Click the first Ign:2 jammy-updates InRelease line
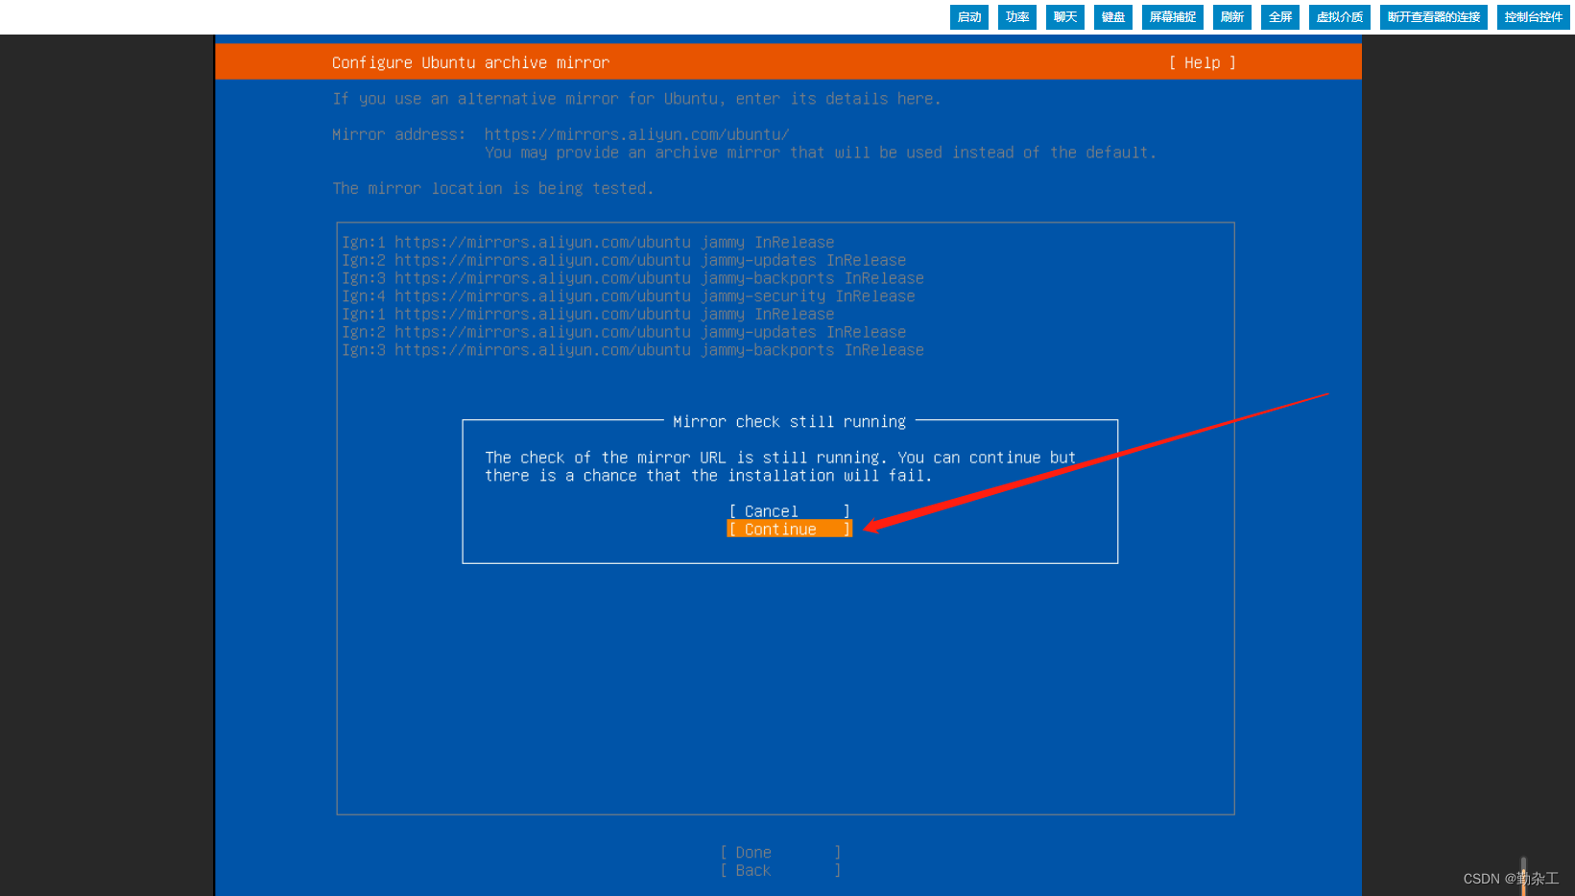 [x=624, y=261]
